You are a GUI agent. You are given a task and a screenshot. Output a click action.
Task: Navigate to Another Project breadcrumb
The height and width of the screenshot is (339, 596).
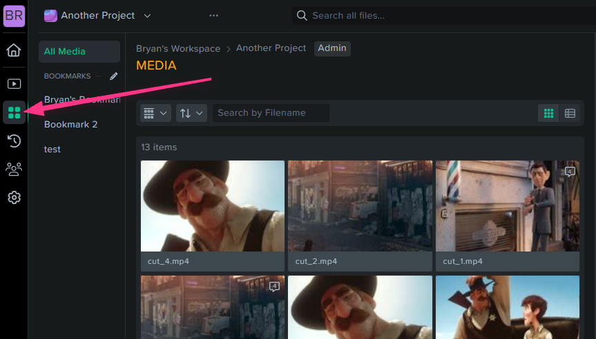[271, 48]
